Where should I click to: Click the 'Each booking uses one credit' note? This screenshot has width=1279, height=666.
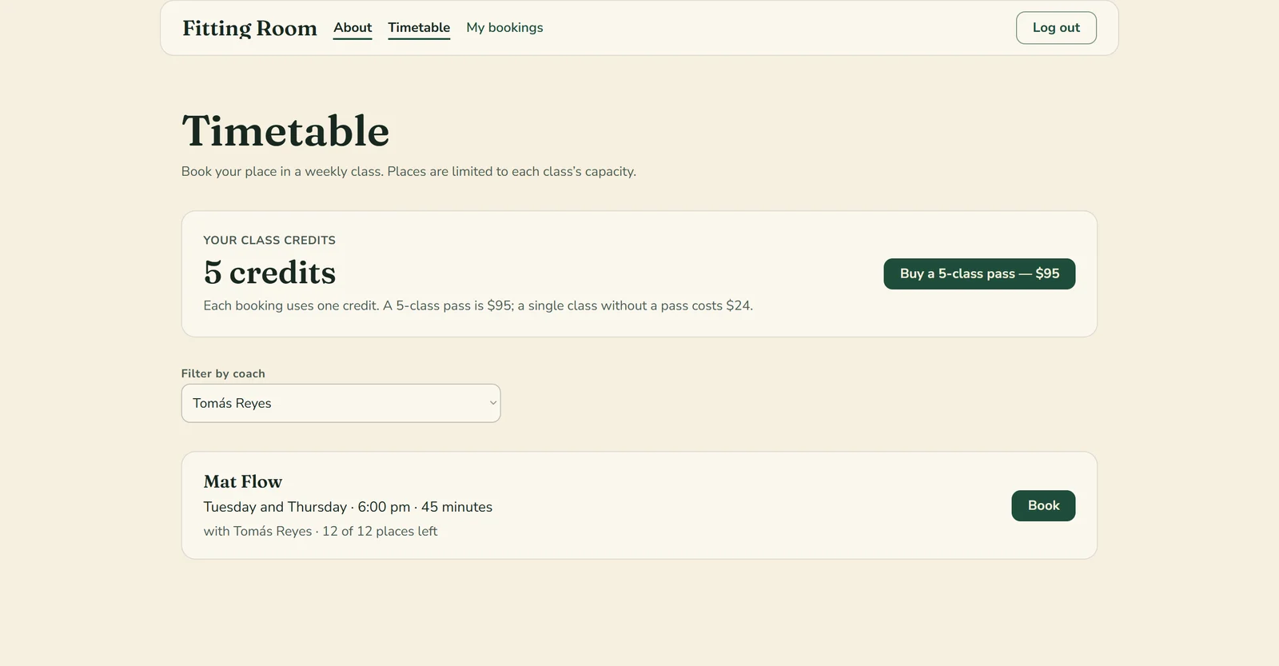[478, 305]
